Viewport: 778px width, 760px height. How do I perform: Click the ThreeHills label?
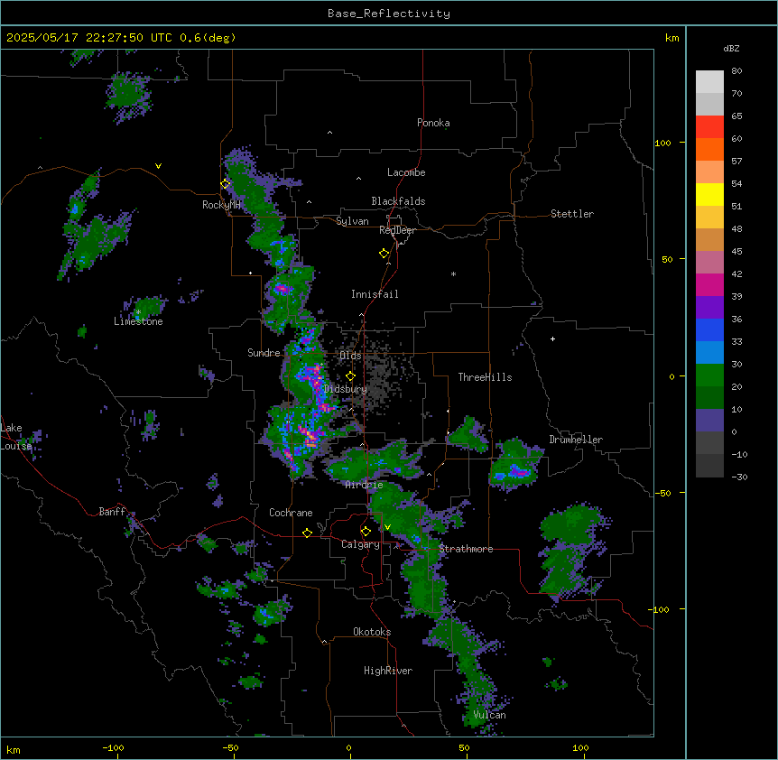coord(485,377)
